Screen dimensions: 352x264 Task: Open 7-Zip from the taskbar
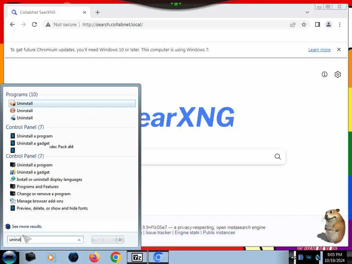coord(137,257)
